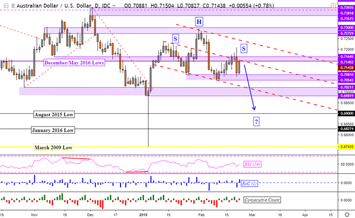Collapse the chart legend with the minus box icon
The image size is (355, 218).
pos(6,6)
